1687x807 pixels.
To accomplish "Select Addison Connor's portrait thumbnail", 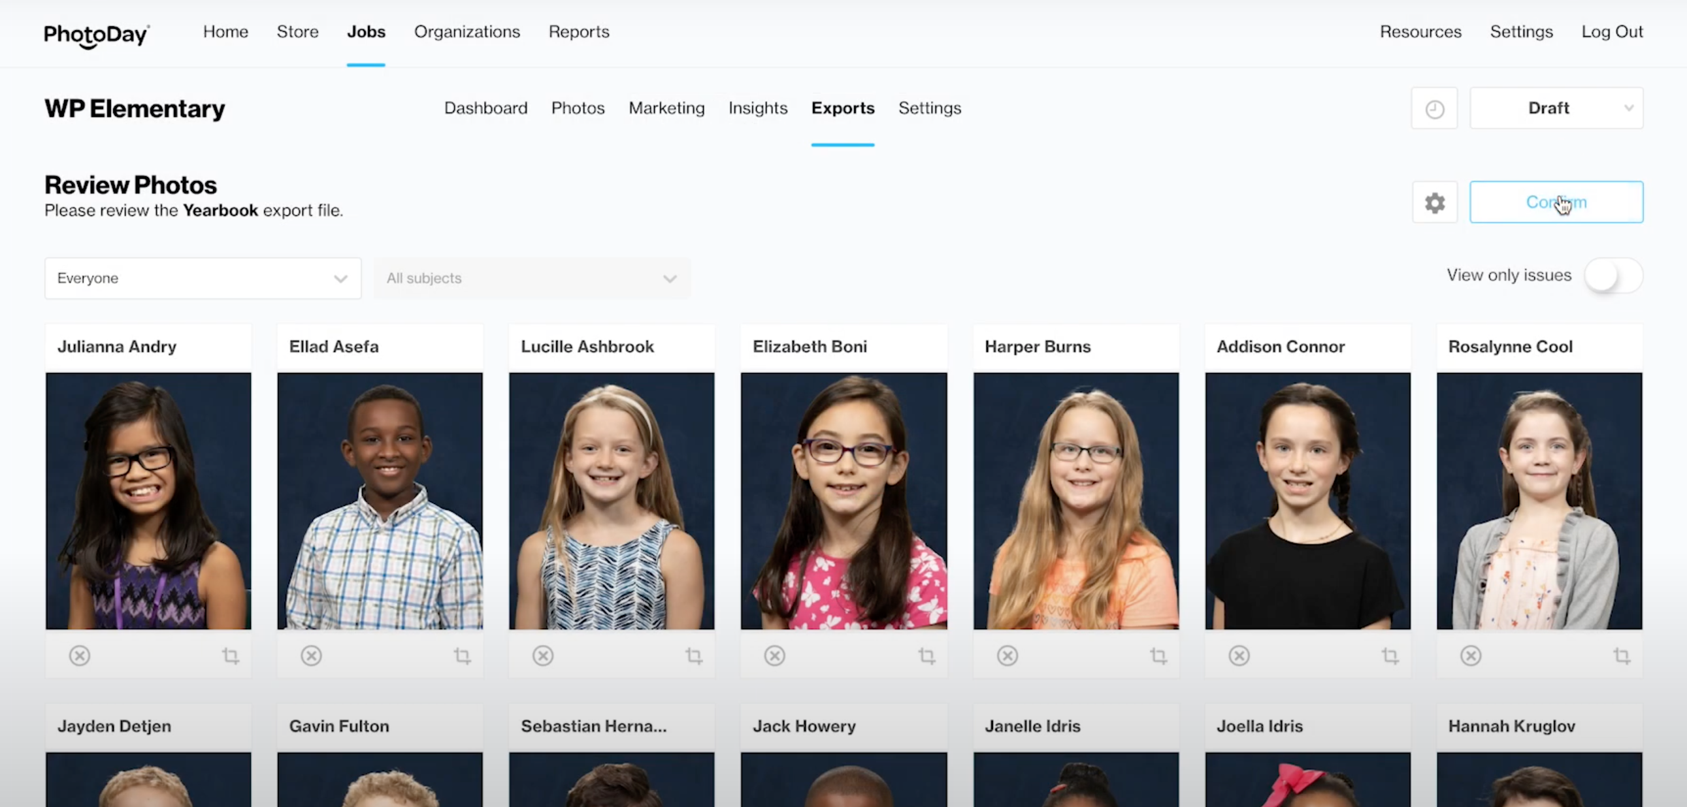I will pyautogui.click(x=1308, y=501).
